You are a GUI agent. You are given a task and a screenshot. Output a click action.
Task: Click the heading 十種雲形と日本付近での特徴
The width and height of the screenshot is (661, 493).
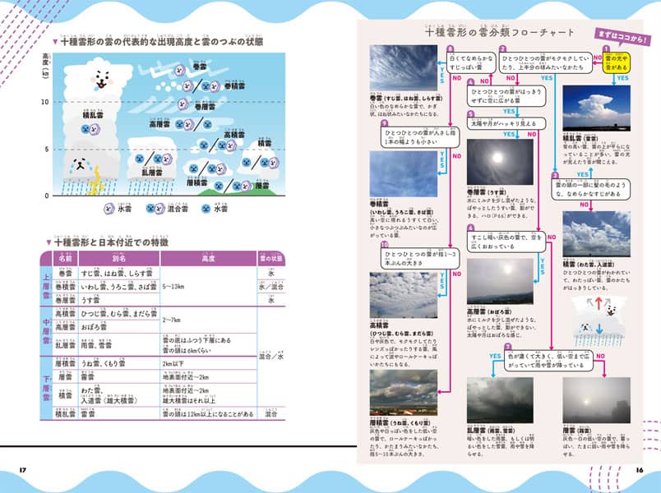[111, 242]
